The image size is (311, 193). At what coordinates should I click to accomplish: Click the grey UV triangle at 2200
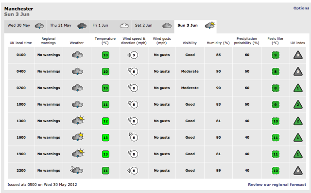pos(298,171)
